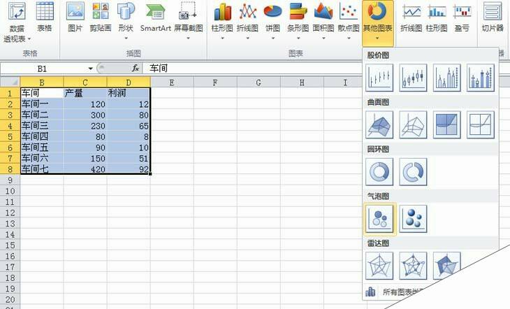Insert a 折线图 sparkline
Image resolution: width=510 pixels, height=309 pixels.
click(x=411, y=17)
